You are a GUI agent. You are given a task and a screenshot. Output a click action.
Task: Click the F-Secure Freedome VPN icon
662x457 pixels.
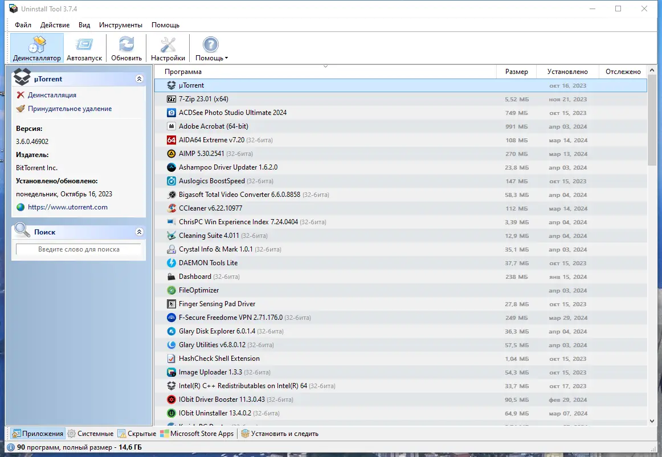point(171,318)
